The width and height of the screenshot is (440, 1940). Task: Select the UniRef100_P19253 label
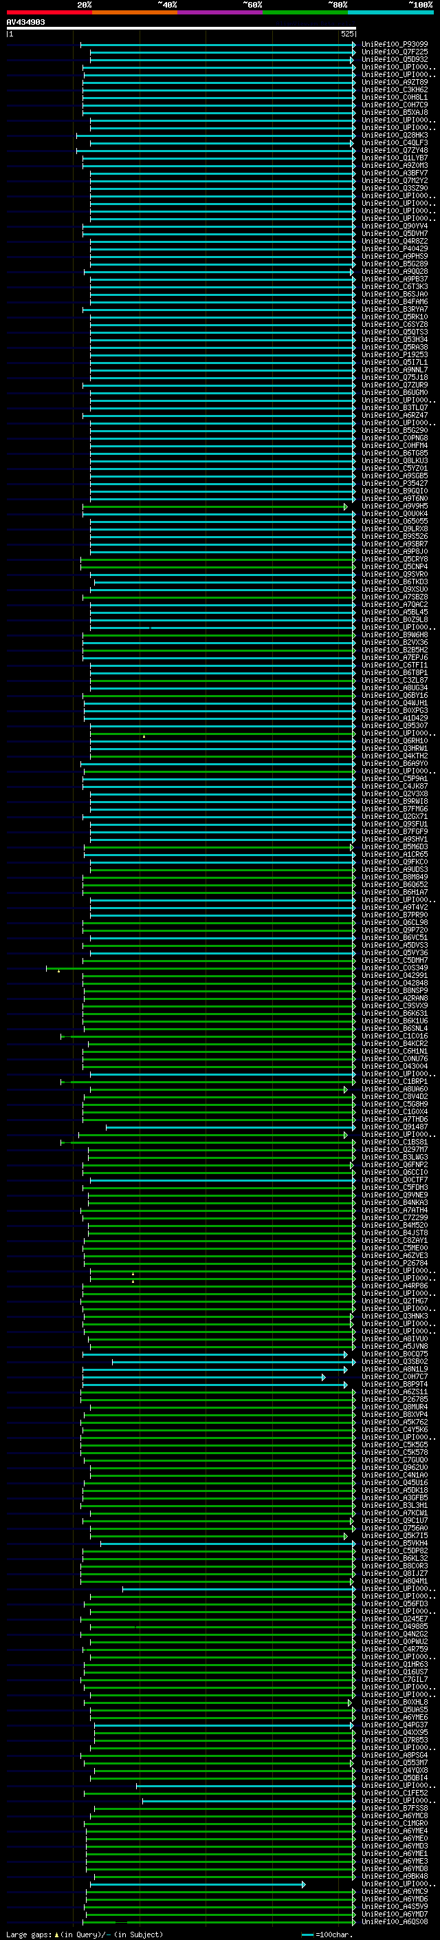tap(394, 354)
